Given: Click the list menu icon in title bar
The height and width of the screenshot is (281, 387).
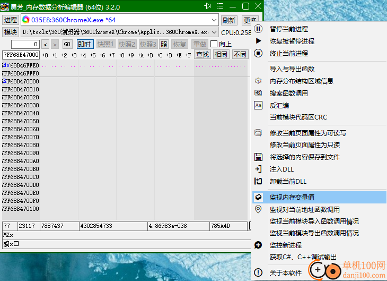Looking at the screenshot, I should tap(220, 6).
